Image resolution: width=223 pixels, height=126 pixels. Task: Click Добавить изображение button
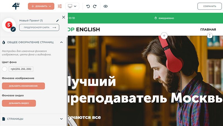pos(23,86)
